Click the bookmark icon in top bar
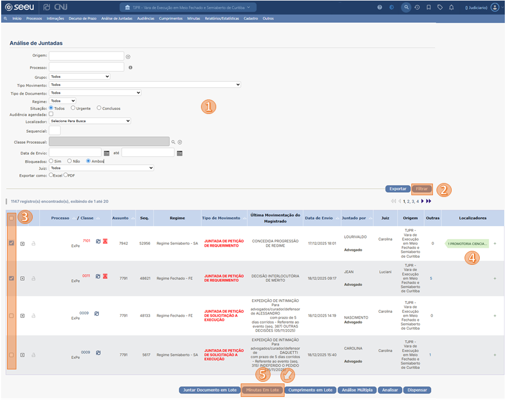This screenshot has width=506, height=401. 428,7
